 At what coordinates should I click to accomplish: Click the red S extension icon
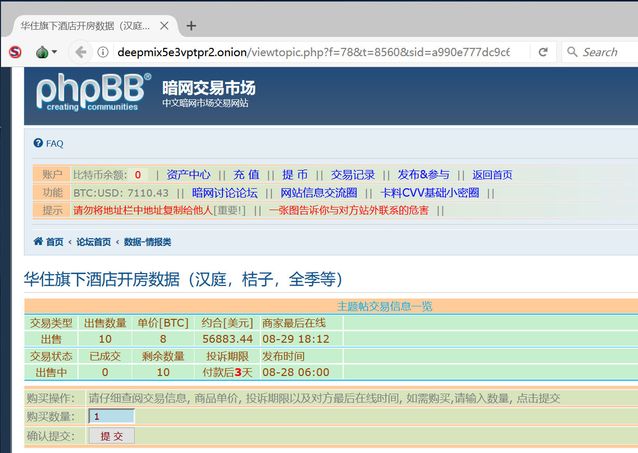(16, 52)
